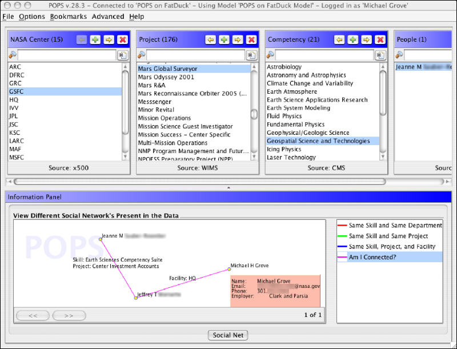Click the red X icon in Competency panel

point(380,39)
